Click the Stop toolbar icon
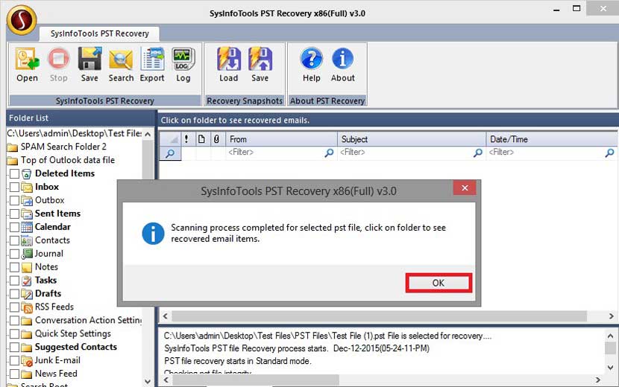Image resolution: width=619 pixels, height=387 pixels. coord(58,59)
